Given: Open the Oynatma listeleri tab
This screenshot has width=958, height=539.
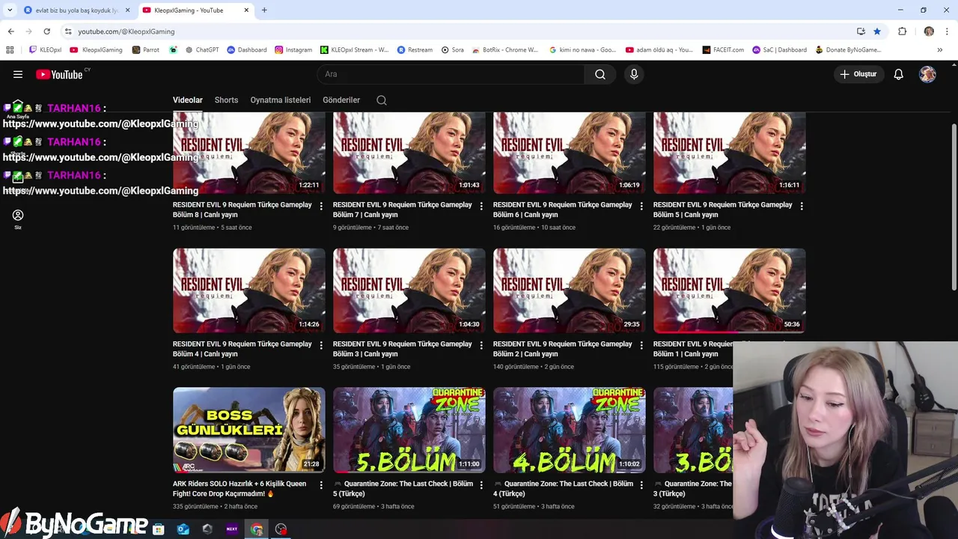Looking at the screenshot, I should pos(281,100).
